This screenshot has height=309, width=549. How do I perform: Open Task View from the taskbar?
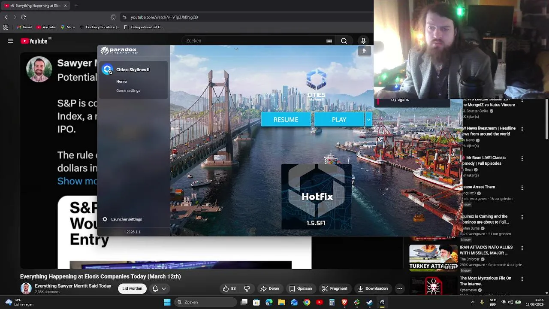(244, 302)
